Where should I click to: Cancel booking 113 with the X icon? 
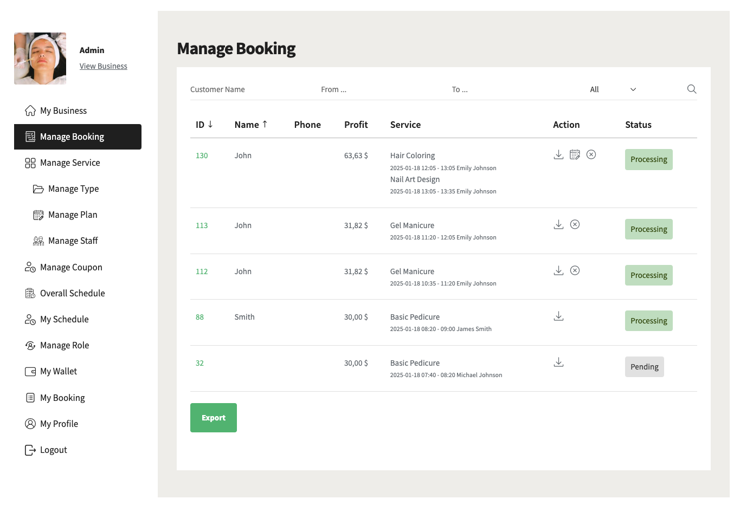click(x=575, y=225)
